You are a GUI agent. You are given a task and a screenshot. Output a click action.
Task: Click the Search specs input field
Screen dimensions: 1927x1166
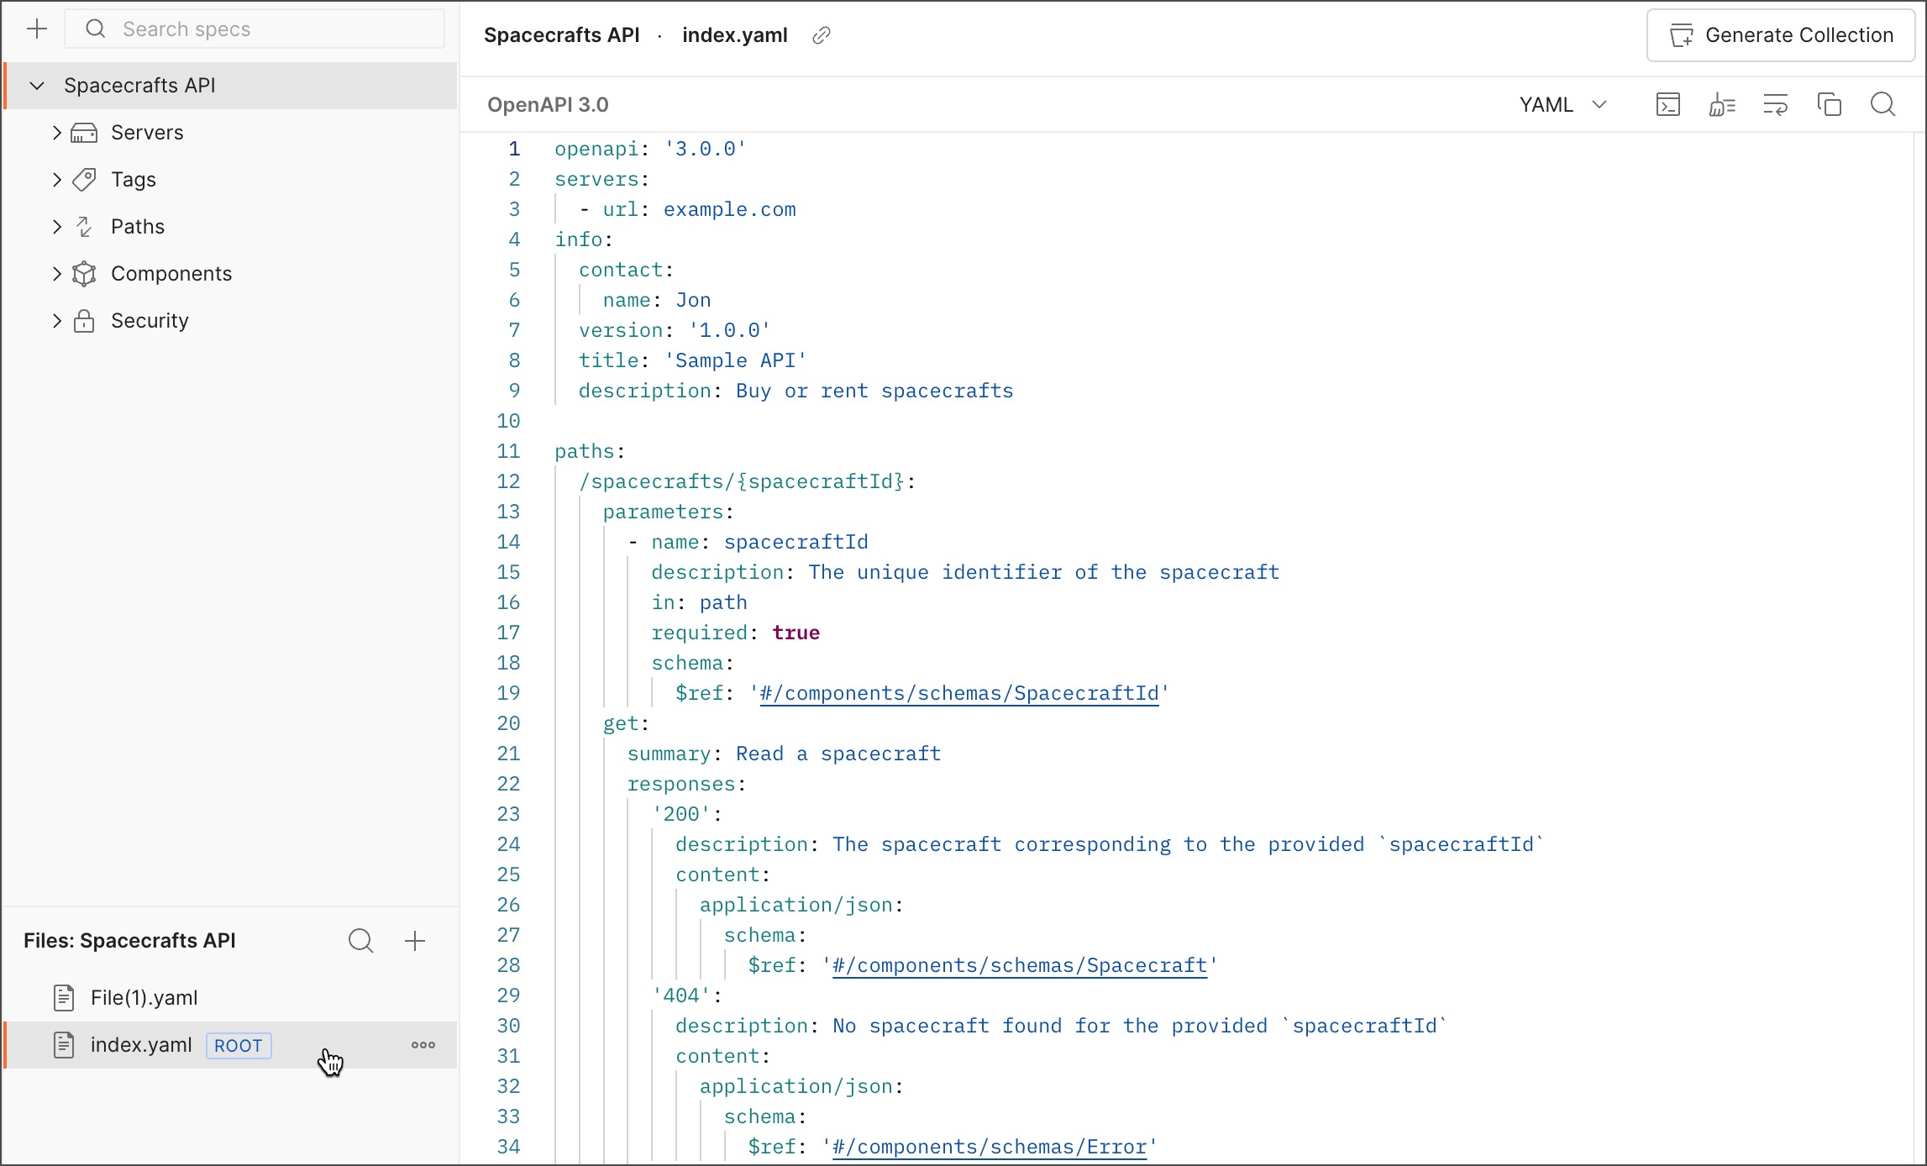point(252,29)
